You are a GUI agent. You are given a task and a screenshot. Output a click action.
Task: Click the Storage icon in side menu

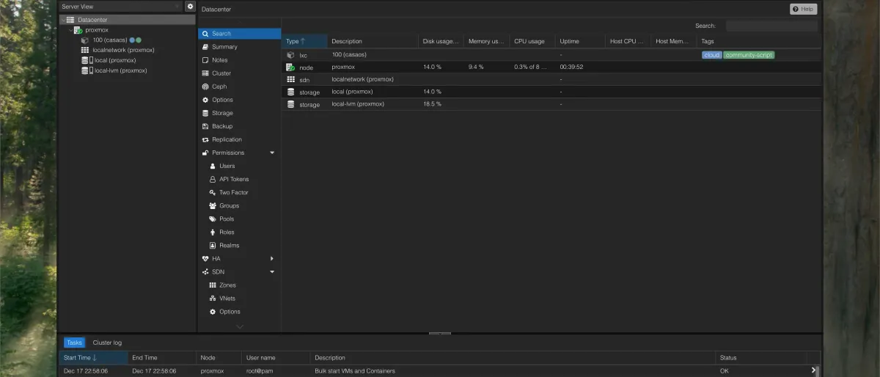[x=205, y=113]
